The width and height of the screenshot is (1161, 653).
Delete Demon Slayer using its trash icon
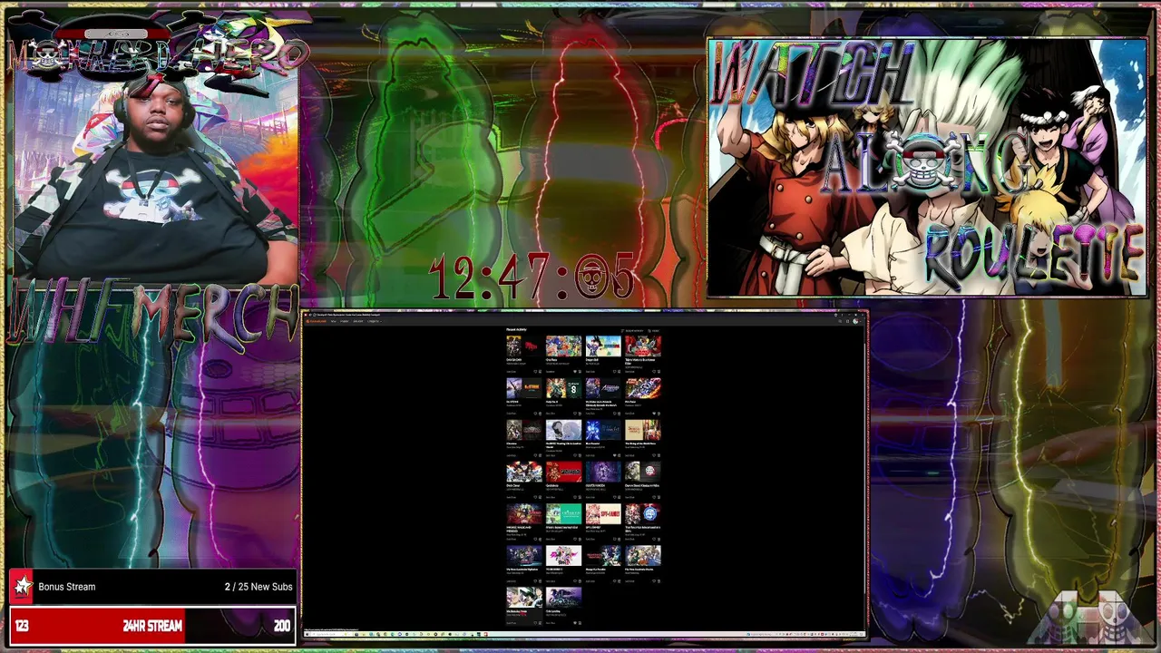pos(659,497)
